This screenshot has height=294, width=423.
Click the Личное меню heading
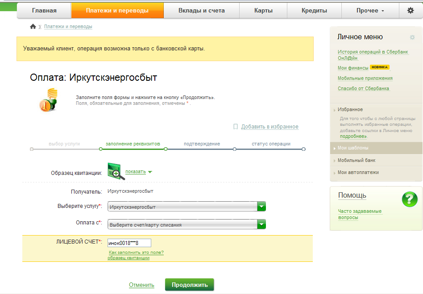tap(360, 37)
